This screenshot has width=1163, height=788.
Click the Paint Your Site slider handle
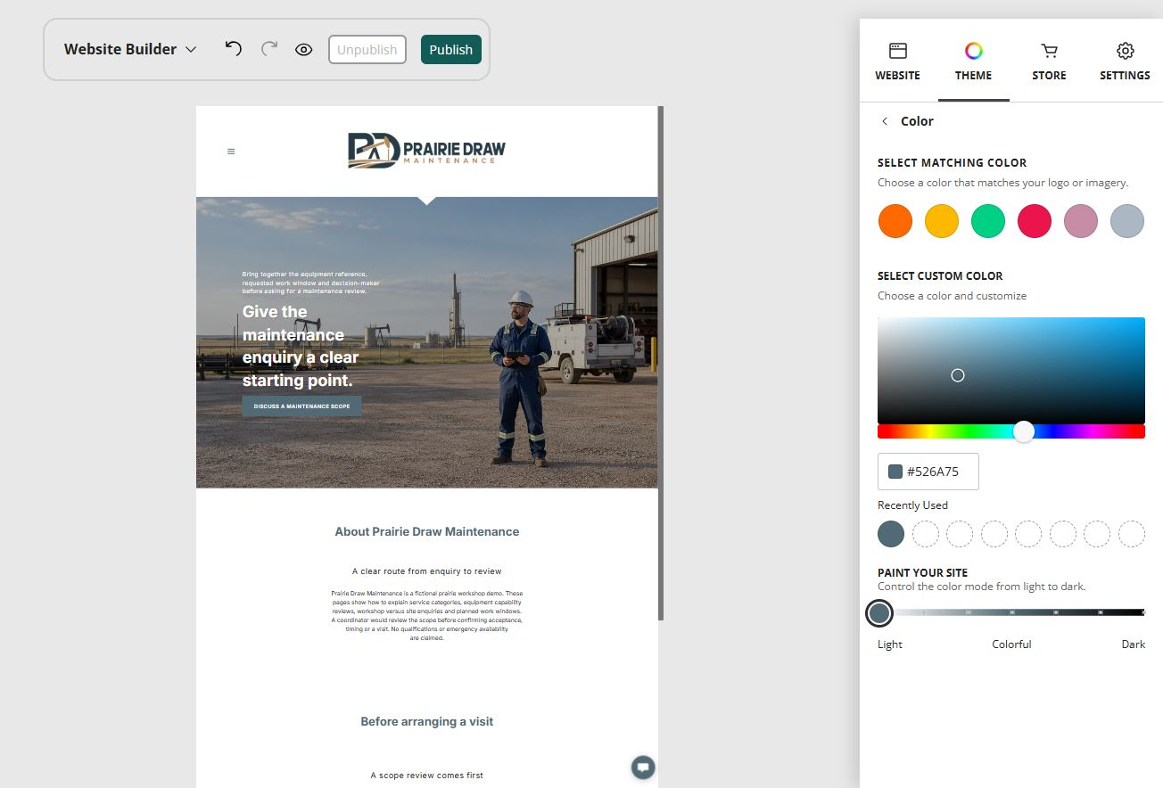click(879, 613)
